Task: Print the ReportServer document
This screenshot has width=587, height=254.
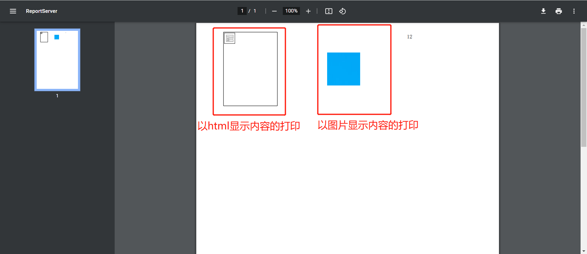Action: pos(559,11)
